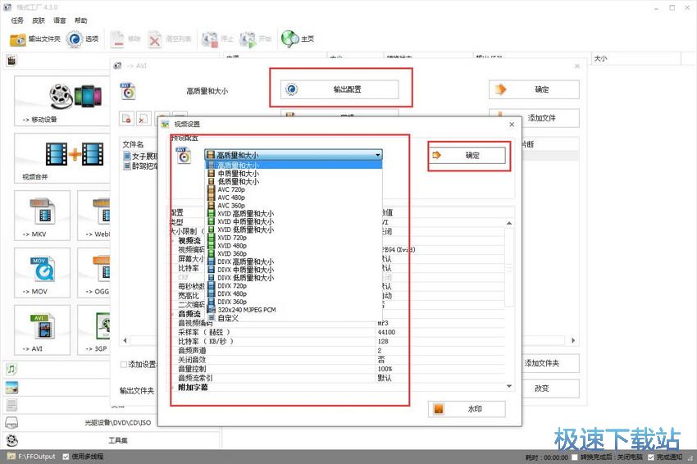The image size is (697, 464).
Task: Click file list right scroll arrow
Action: [573, 340]
